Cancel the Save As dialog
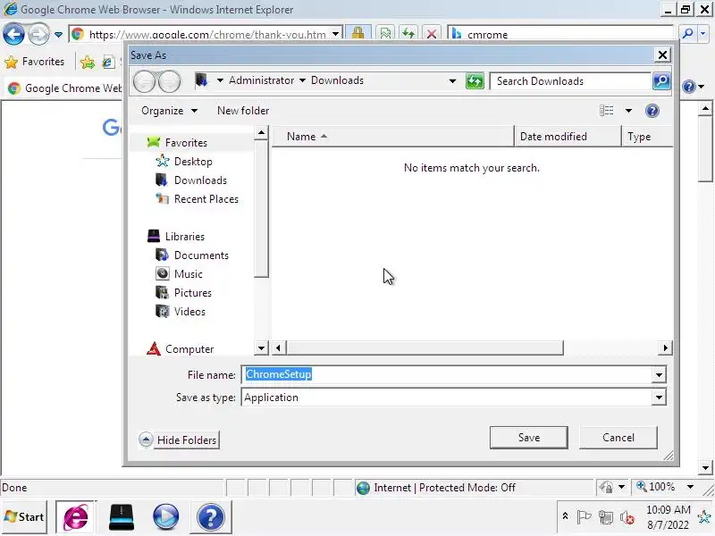This screenshot has width=715, height=536. click(x=618, y=438)
